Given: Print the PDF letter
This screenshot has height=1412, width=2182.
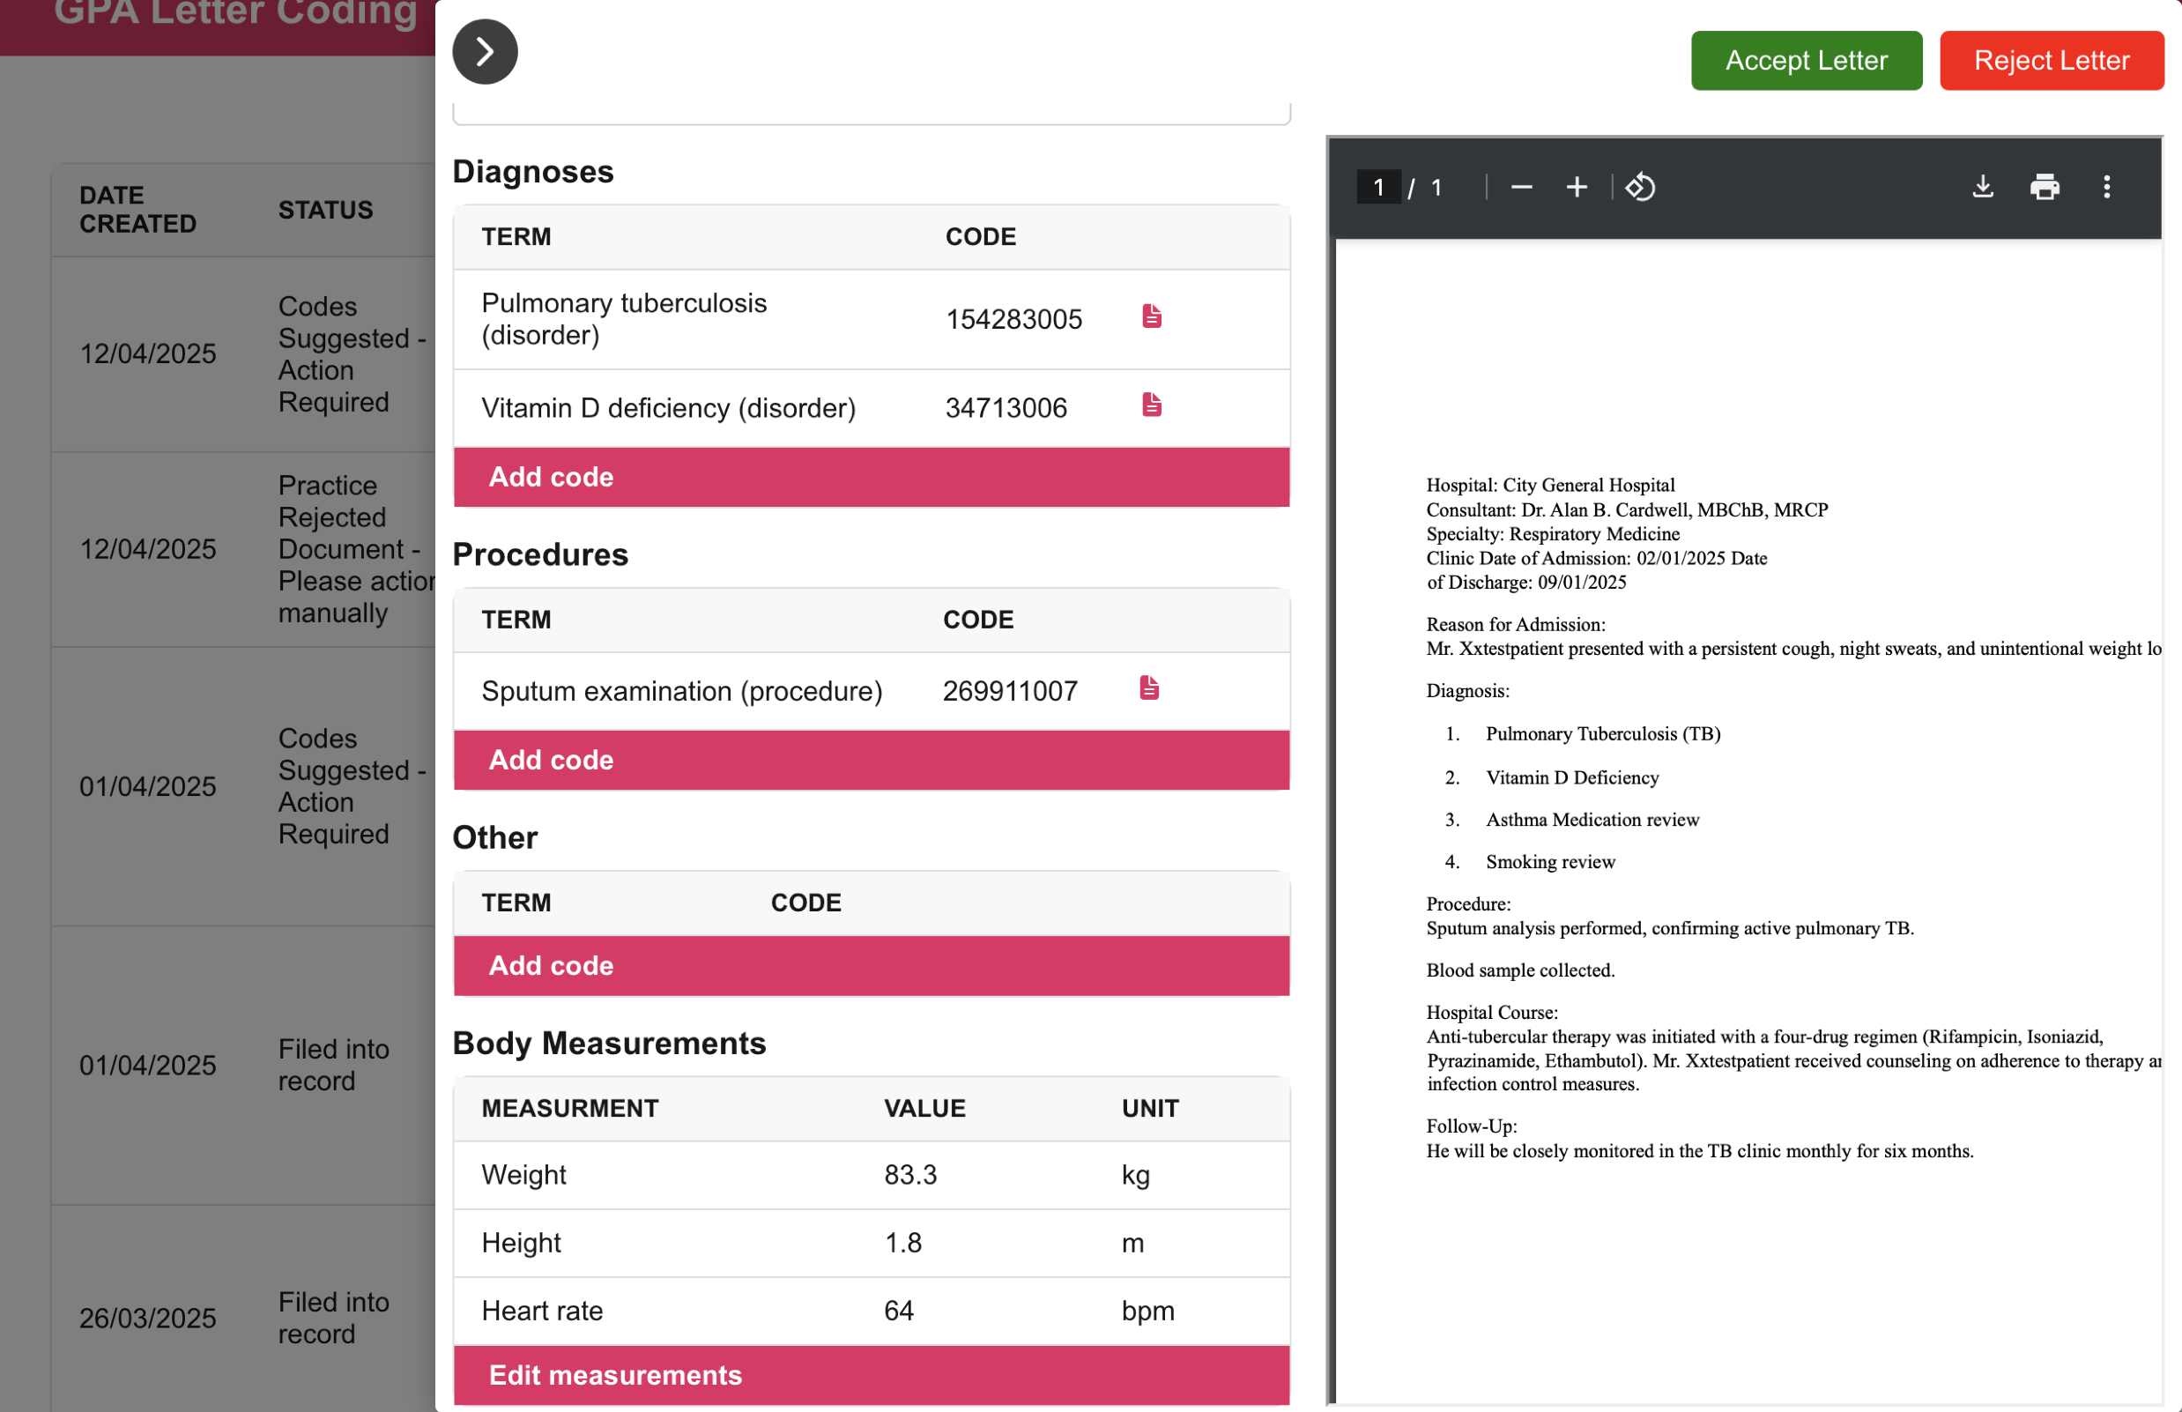Looking at the screenshot, I should click(x=2044, y=187).
